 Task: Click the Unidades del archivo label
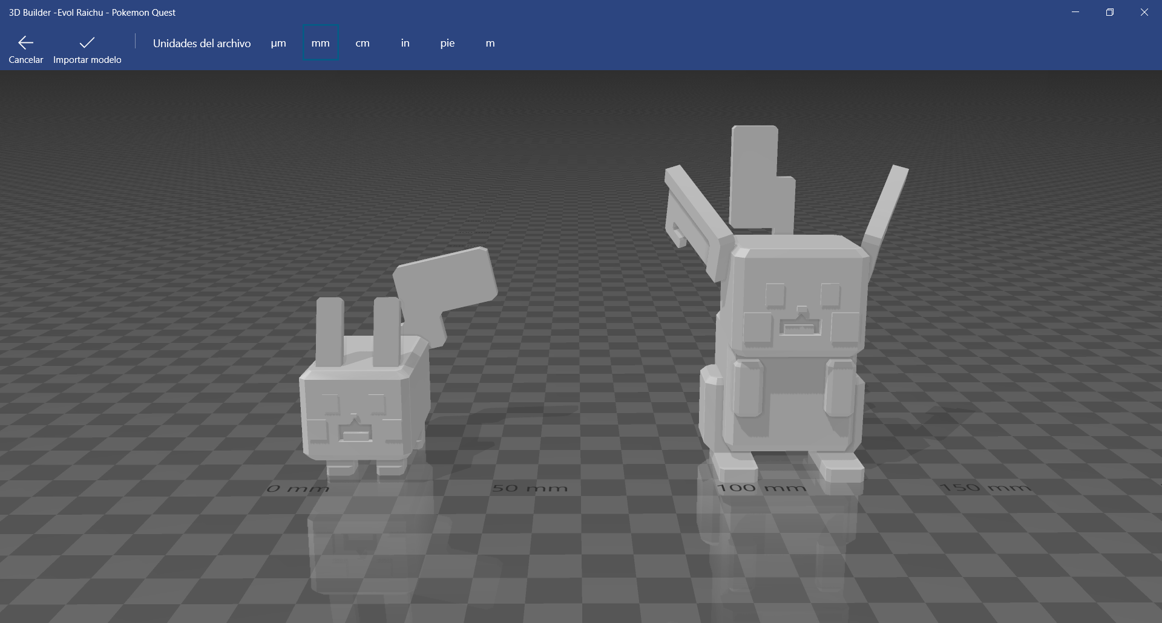pos(202,43)
